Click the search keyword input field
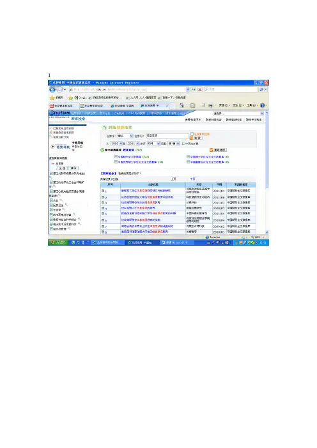The image size is (317, 448). click(x=167, y=136)
